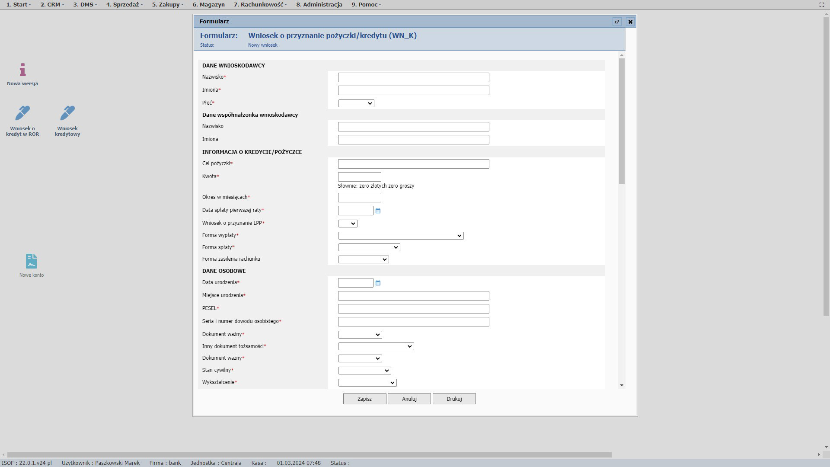Open calendar for Data spłaty pierwszej raty
Screen dimensions: 830x467
pyautogui.click(x=378, y=211)
